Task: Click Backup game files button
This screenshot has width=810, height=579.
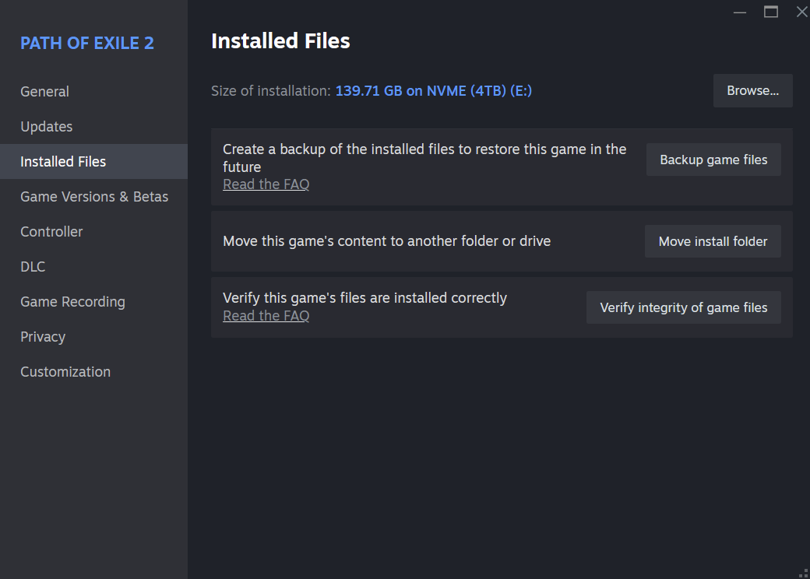Action: 713,160
